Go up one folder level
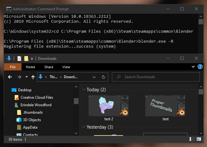207x147 pixels. [x=33, y=77]
